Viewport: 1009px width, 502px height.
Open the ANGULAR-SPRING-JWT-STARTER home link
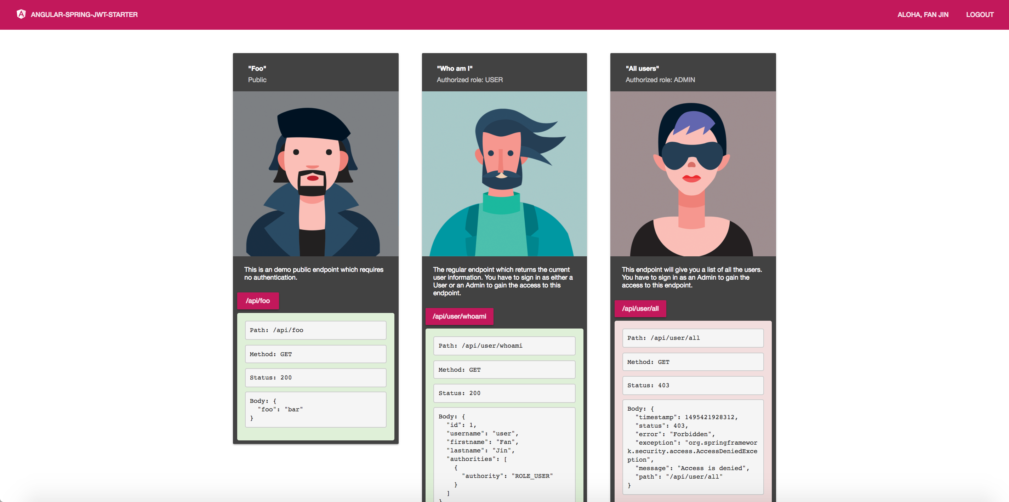pyautogui.click(x=84, y=15)
